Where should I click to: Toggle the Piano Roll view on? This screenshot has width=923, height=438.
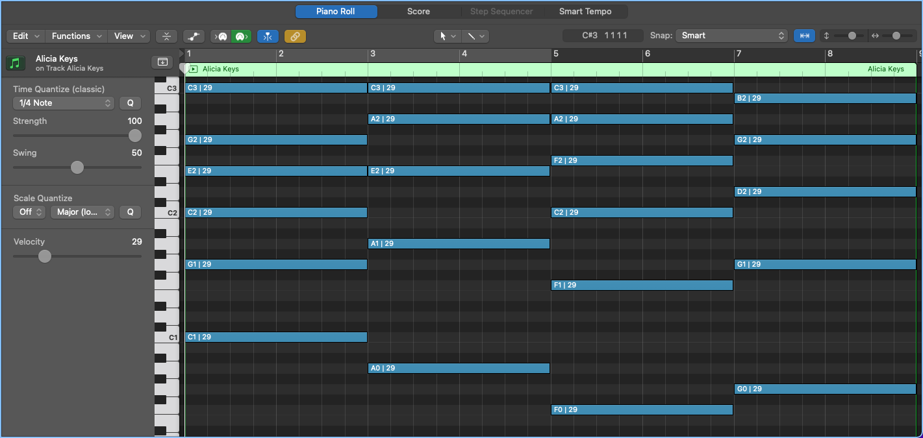336,11
